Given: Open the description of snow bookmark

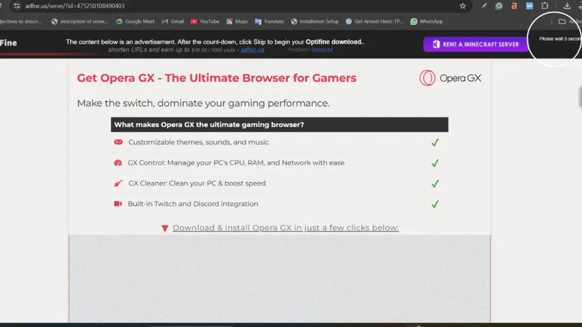Looking at the screenshot, I should tap(80, 22).
